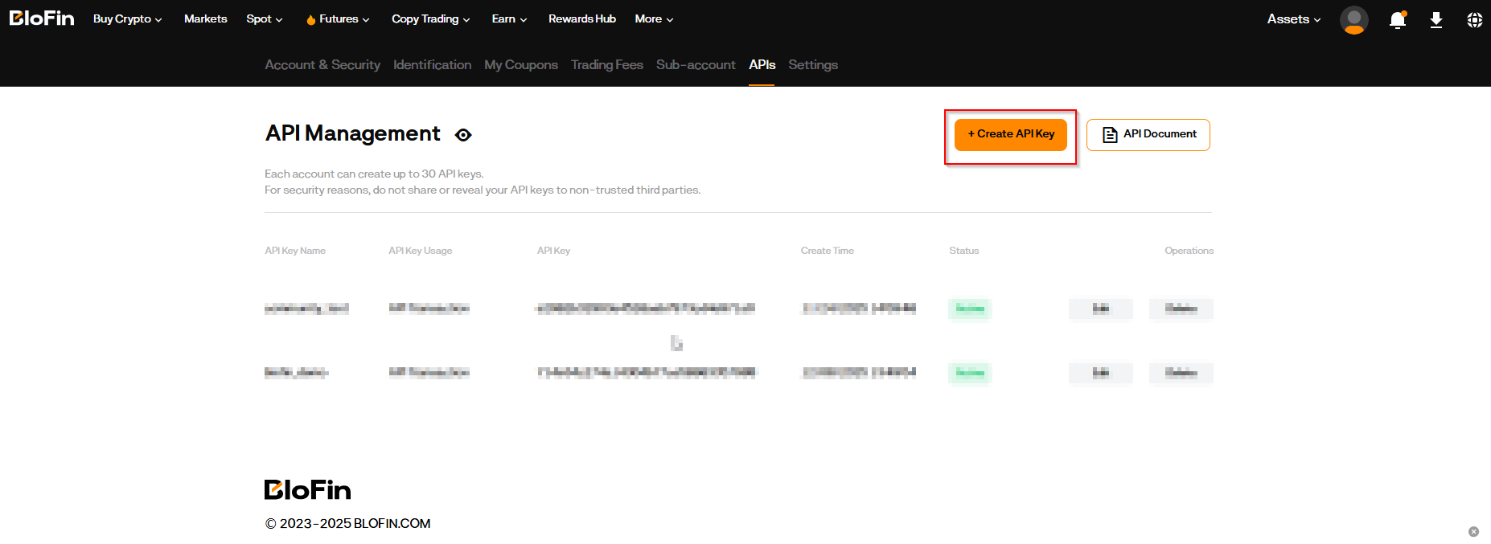Image resolution: width=1491 pixels, height=544 pixels.
Task: Switch to My Coupons tab
Action: (521, 65)
